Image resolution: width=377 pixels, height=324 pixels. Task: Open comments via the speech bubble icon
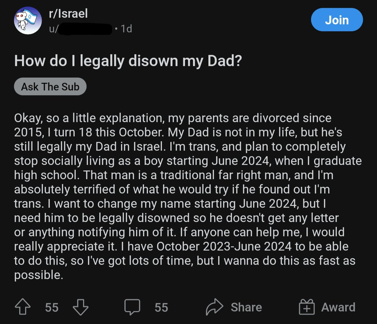(132, 307)
